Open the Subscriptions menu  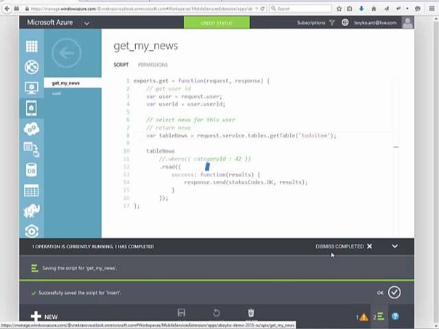pos(311,23)
